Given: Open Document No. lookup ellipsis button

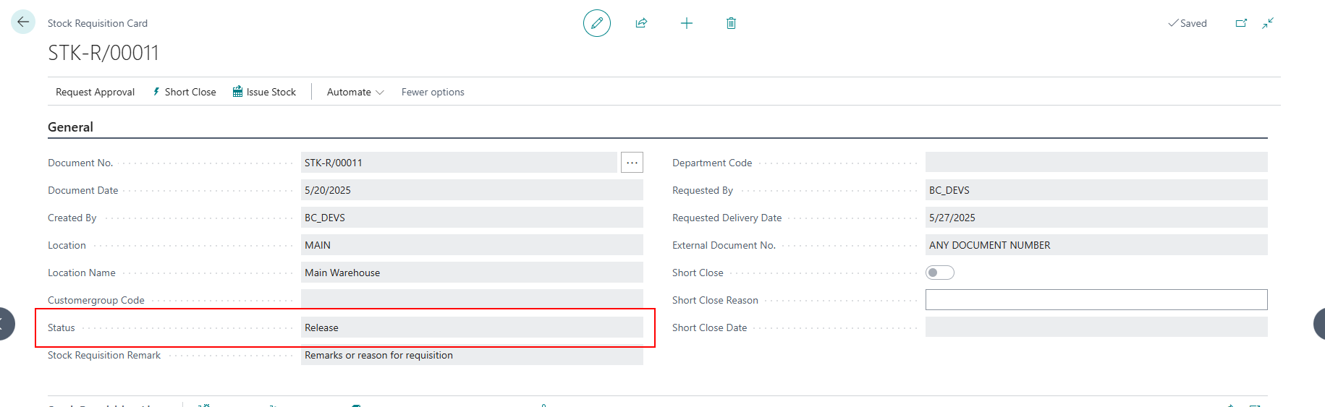Looking at the screenshot, I should [632, 163].
